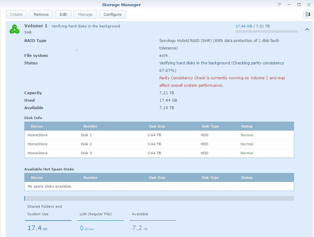Click HDD type for Disk 2
This screenshot has height=237, width=314.
[x=204, y=144]
